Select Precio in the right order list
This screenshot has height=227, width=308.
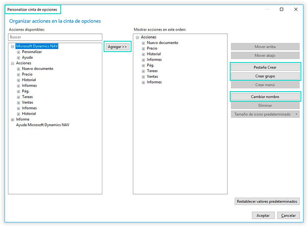tap(152, 48)
